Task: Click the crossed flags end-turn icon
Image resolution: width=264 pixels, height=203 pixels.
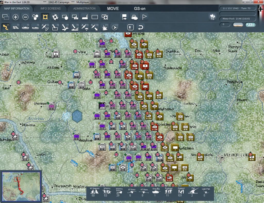Action: click(x=212, y=17)
